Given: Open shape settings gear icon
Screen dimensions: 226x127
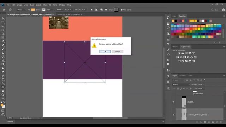Looking at the screenshot, I should point(106,10).
